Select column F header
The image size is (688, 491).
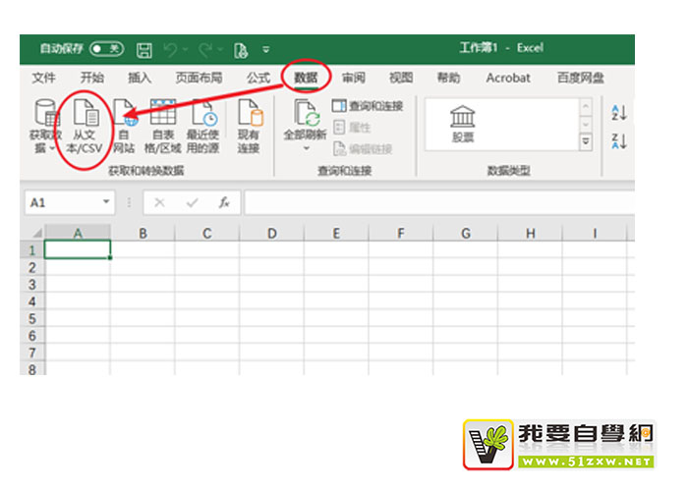[401, 233]
